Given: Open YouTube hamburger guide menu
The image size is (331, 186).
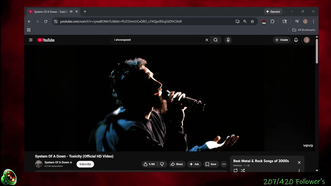Looking at the screenshot, I should (x=31, y=40).
